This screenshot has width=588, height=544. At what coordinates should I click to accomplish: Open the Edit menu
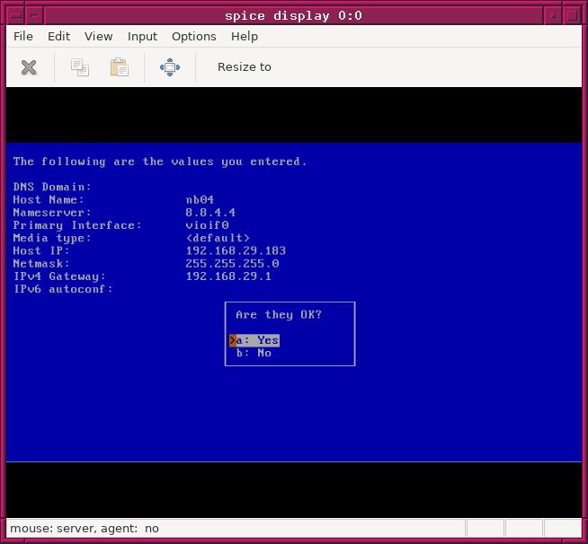[59, 36]
